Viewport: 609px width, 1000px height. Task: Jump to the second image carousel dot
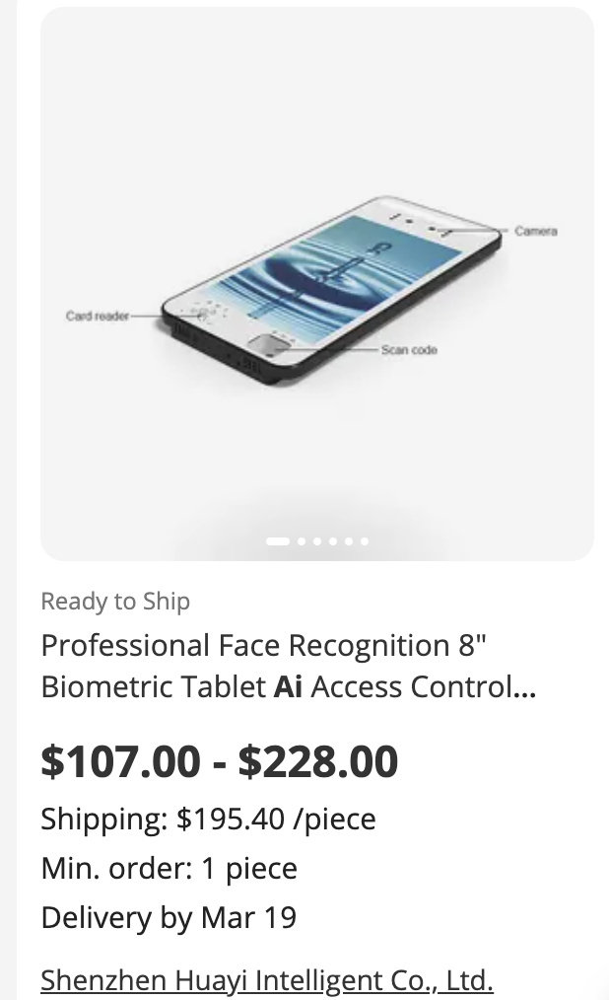pos(302,540)
